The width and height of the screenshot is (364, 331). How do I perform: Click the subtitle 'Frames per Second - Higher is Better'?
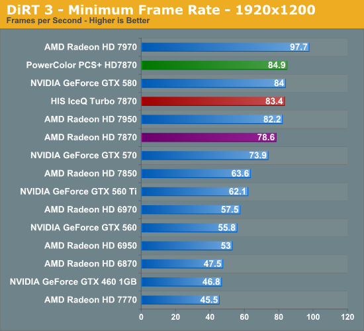(x=78, y=21)
